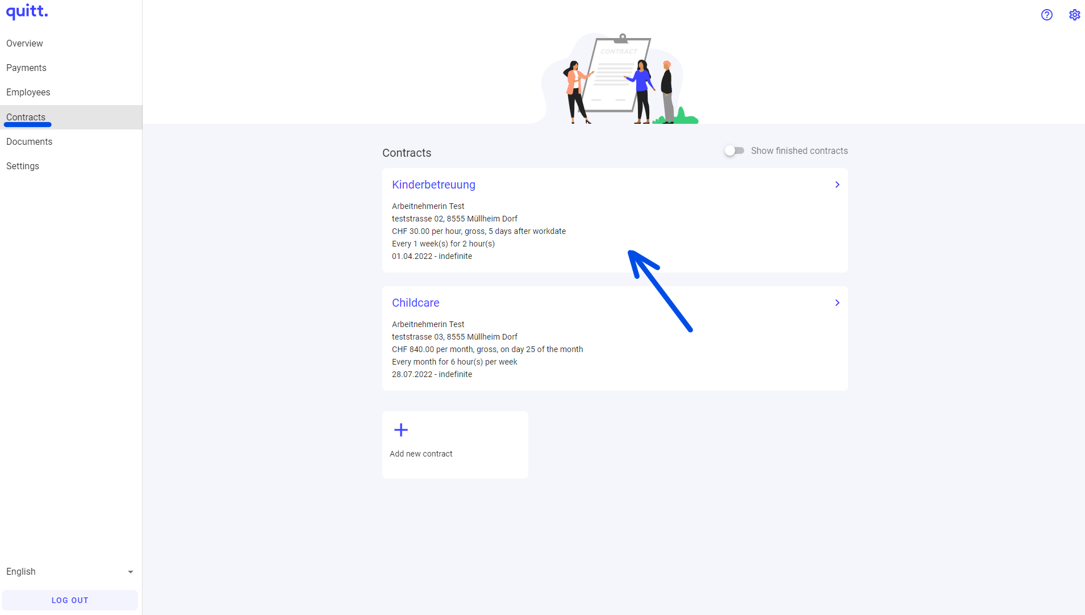Select Contracts in the sidebar
This screenshot has width=1085, height=615.
click(26, 118)
